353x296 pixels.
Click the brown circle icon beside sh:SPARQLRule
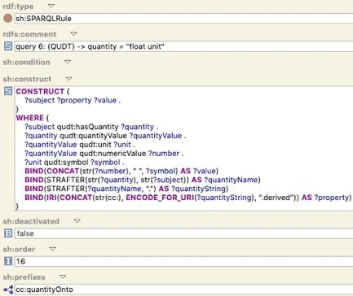click(8, 19)
